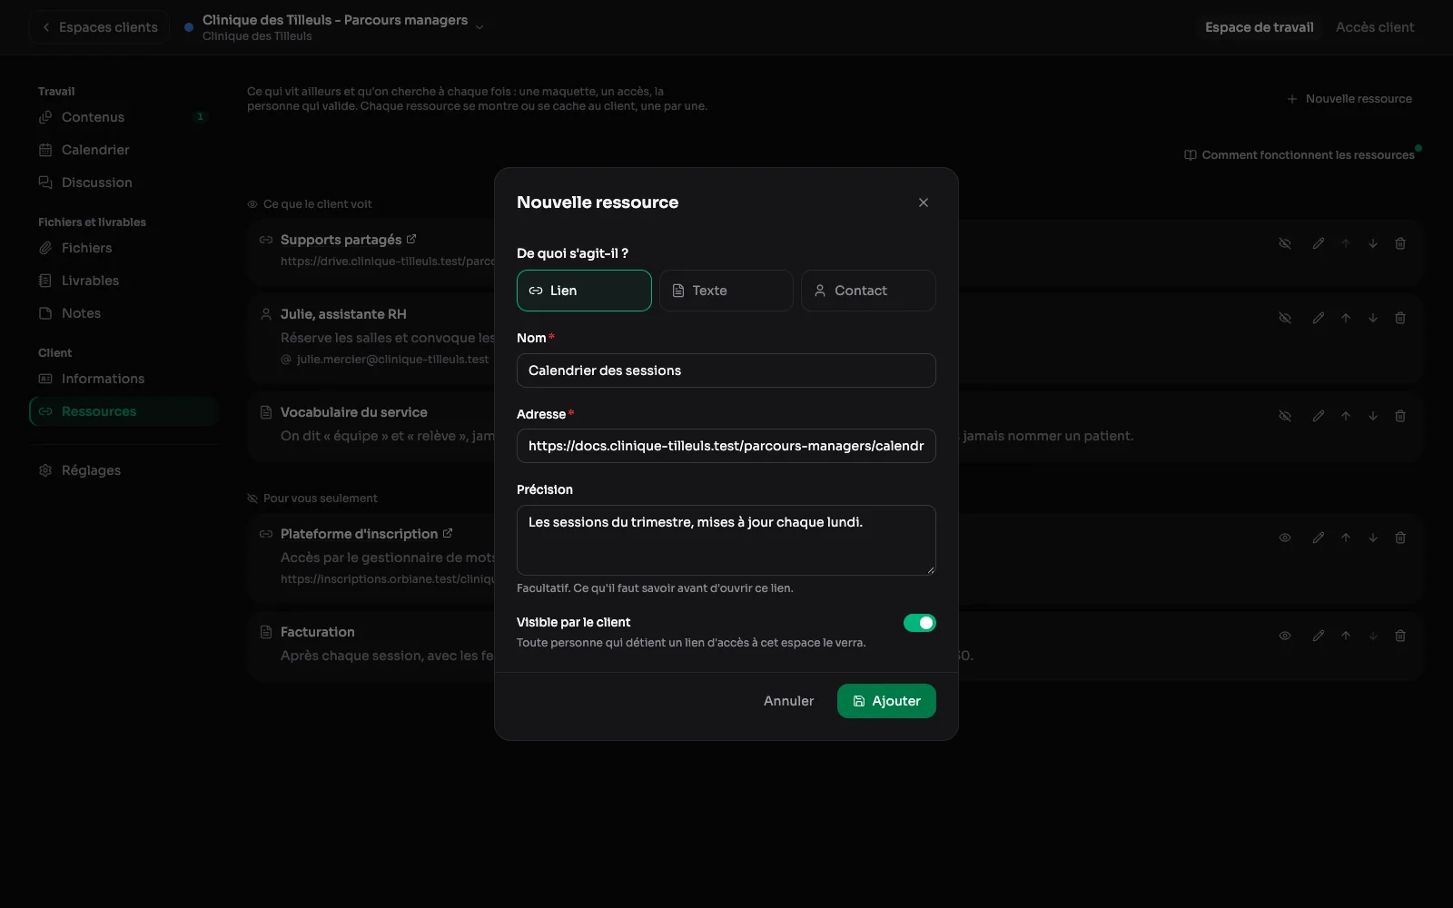Show Facturation resource to client

[1285, 636]
